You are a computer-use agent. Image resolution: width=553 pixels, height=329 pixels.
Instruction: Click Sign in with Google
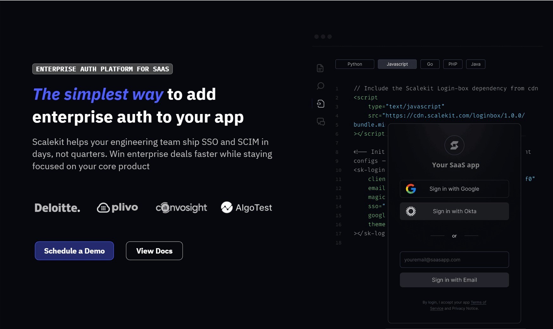pyautogui.click(x=454, y=189)
